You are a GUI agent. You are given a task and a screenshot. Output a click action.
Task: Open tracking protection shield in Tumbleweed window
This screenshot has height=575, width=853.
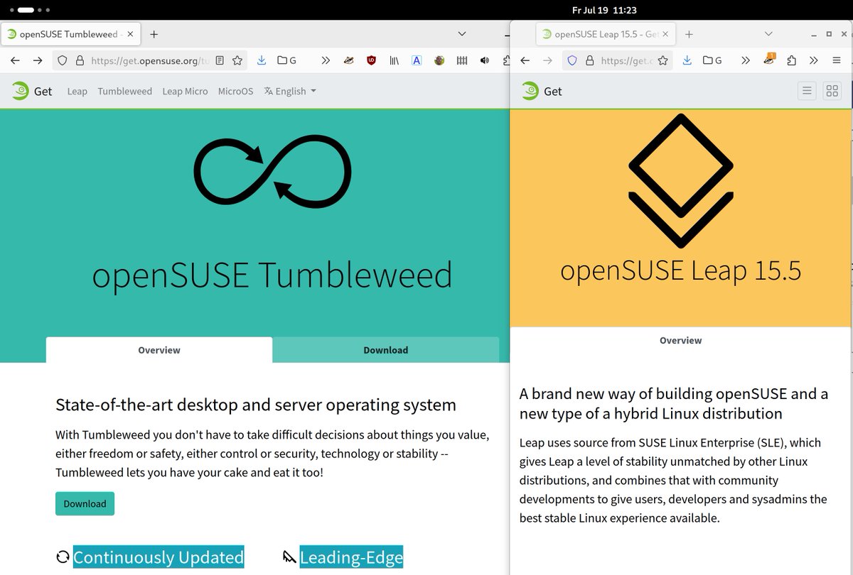tap(63, 60)
